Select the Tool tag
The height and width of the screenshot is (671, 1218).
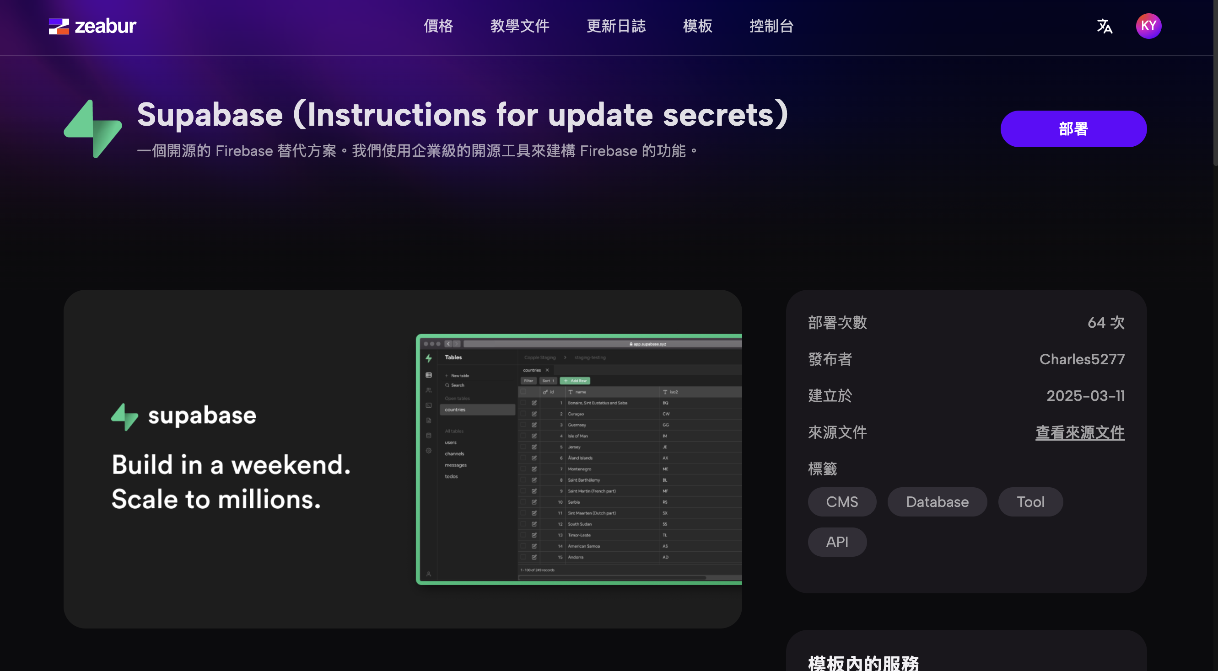click(x=1030, y=501)
